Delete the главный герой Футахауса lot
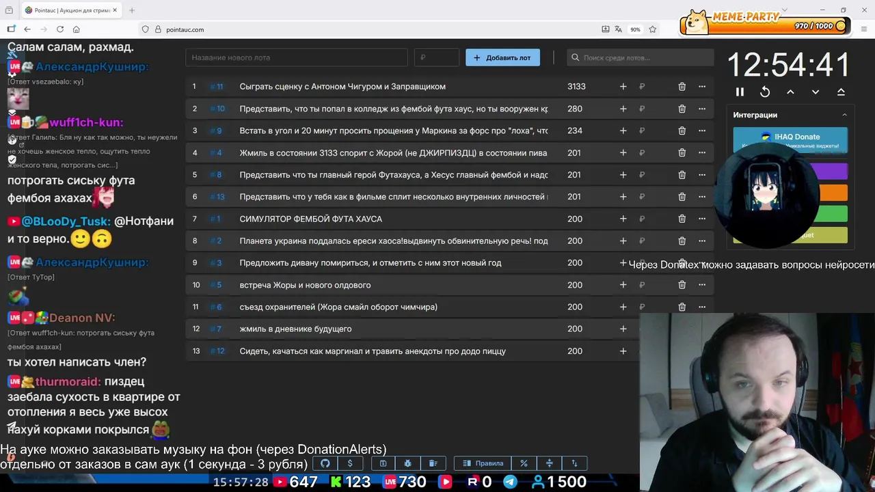The width and height of the screenshot is (875, 492). 682,175
